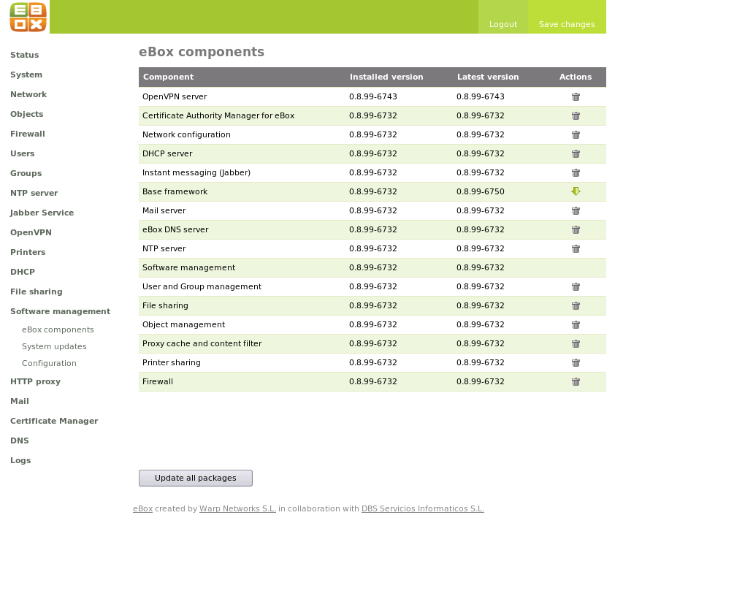Click the eBox logo icon
The width and height of the screenshot is (745, 591).
(28, 17)
